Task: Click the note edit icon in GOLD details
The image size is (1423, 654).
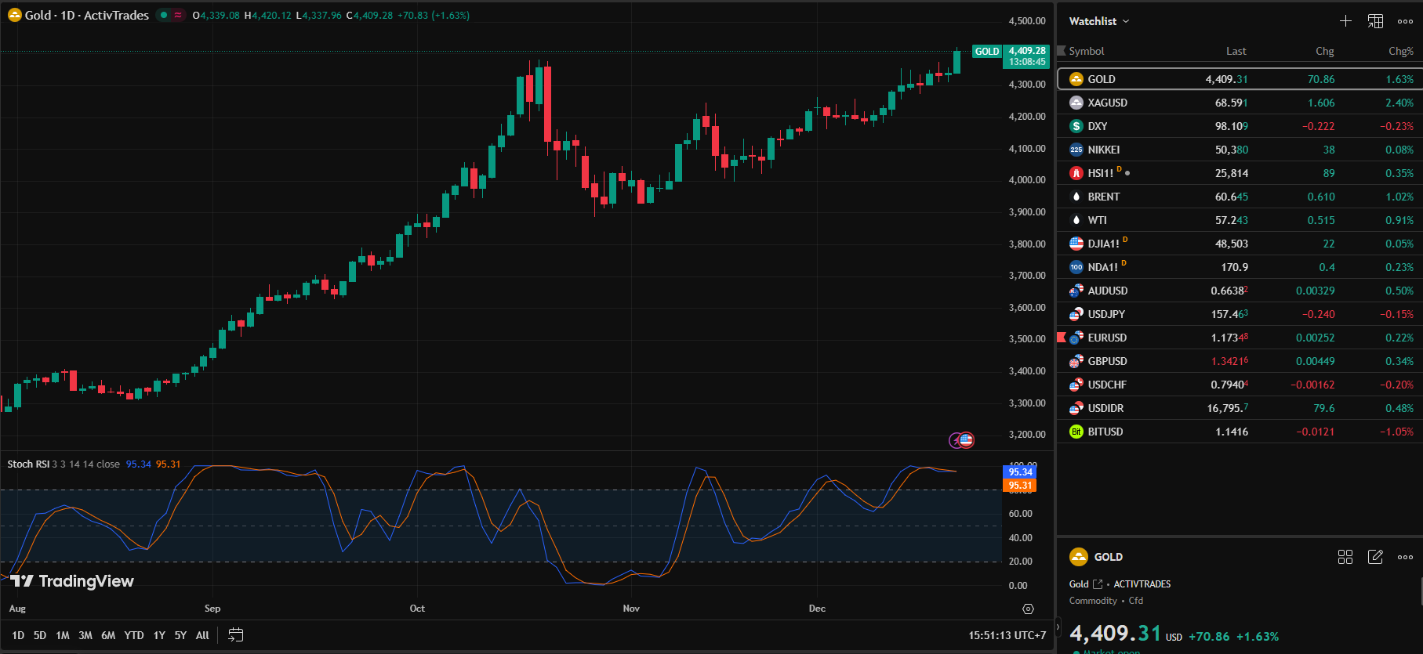Action: tap(1375, 557)
